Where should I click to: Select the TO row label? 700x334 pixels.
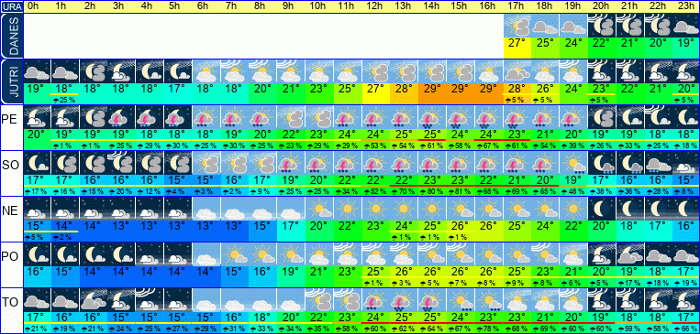[9, 303]
